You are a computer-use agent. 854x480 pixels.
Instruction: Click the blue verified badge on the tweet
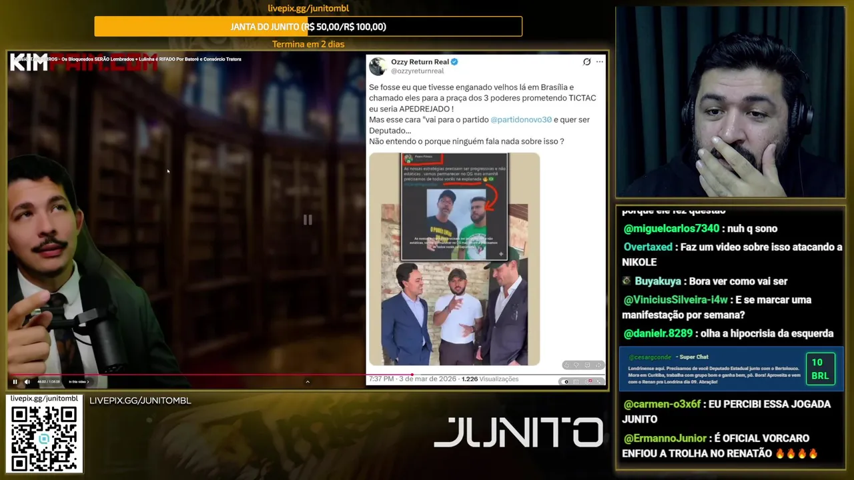tap(454, 61)
